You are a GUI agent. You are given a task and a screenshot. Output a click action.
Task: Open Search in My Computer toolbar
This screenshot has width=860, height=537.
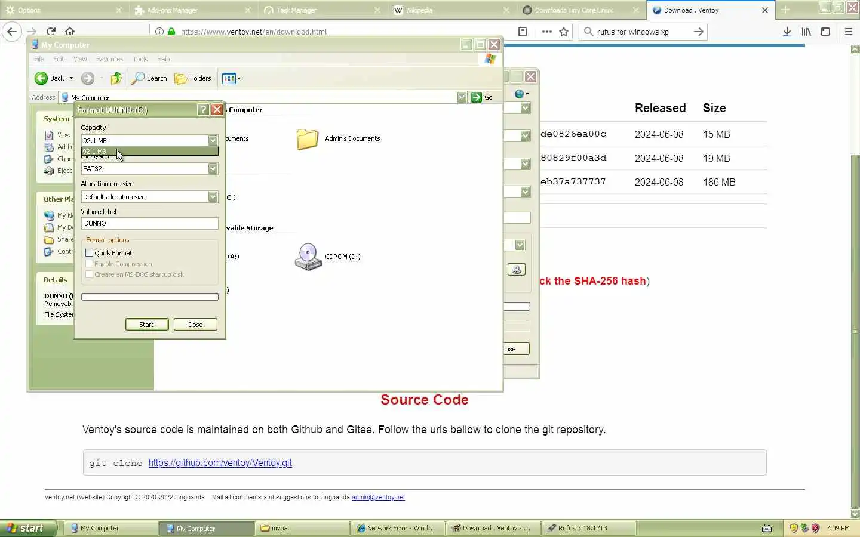pyautogui.click(x=149, y=78)
